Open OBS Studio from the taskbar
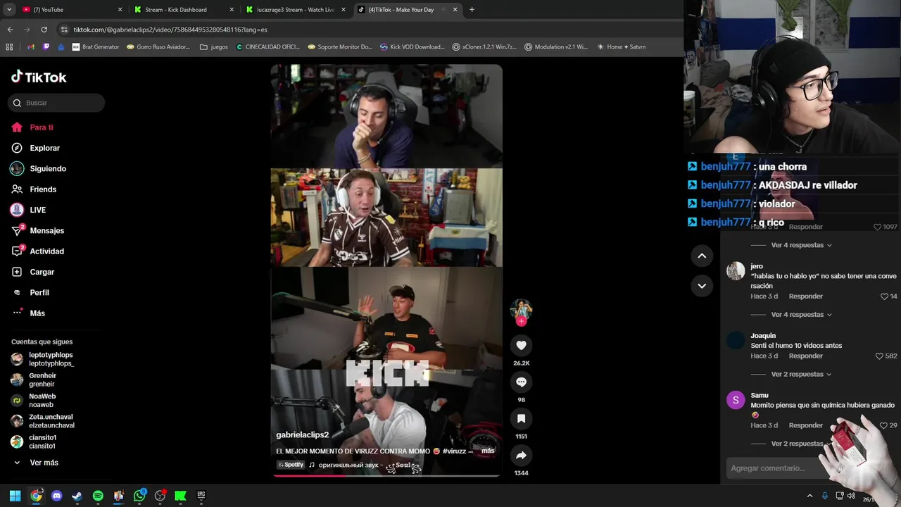This screenshot has width=901, height=507. (x=160, y=496)
